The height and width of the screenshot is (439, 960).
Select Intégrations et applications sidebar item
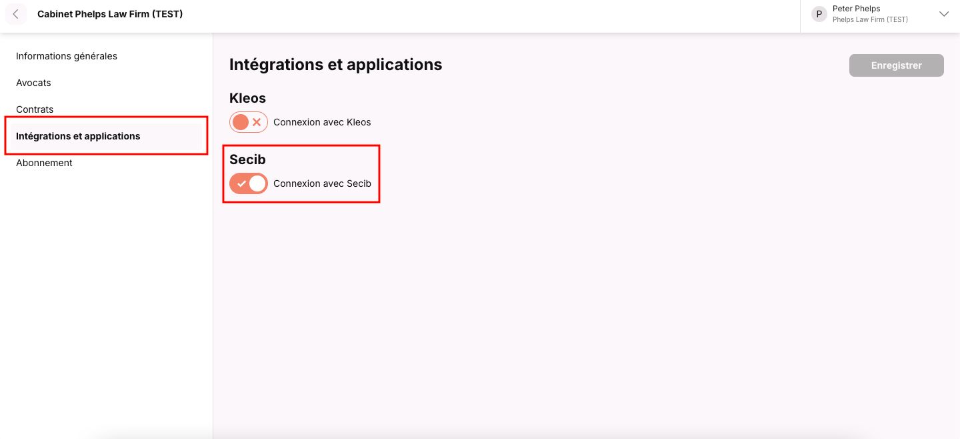[x=78, y=136]
